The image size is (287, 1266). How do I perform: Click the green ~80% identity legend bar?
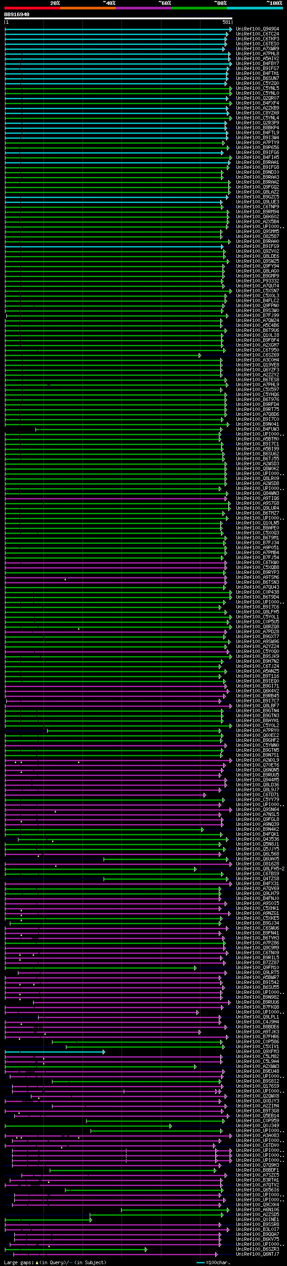point(199,8)
